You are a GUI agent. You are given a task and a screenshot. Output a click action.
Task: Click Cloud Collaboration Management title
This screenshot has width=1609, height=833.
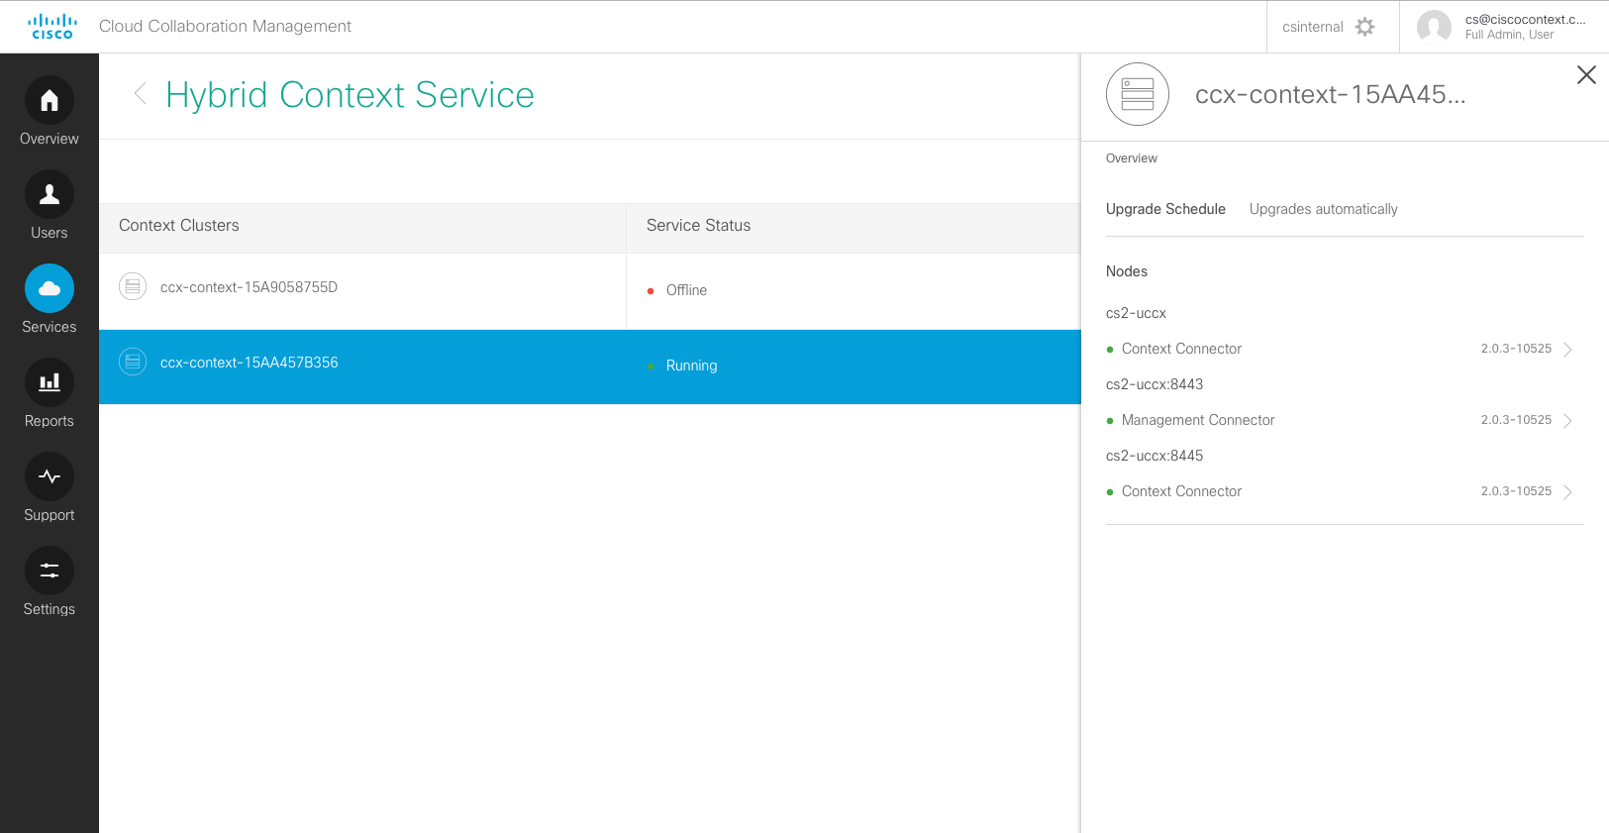pyautogui.click(x=225, y=26)
